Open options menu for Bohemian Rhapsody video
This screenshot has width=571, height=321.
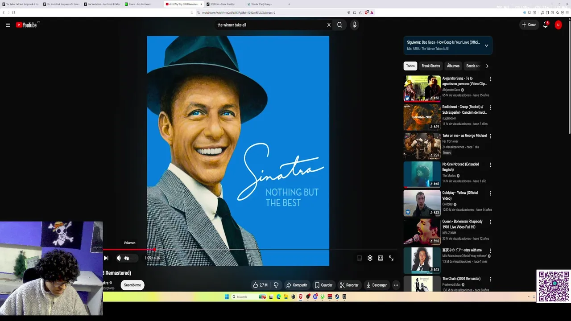pyautogui.click(x=491, y=222)
